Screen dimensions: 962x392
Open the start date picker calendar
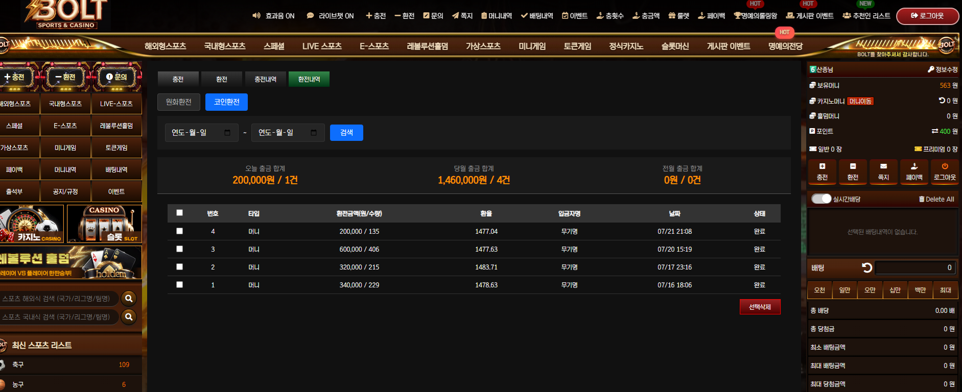(x=227, y=133)
